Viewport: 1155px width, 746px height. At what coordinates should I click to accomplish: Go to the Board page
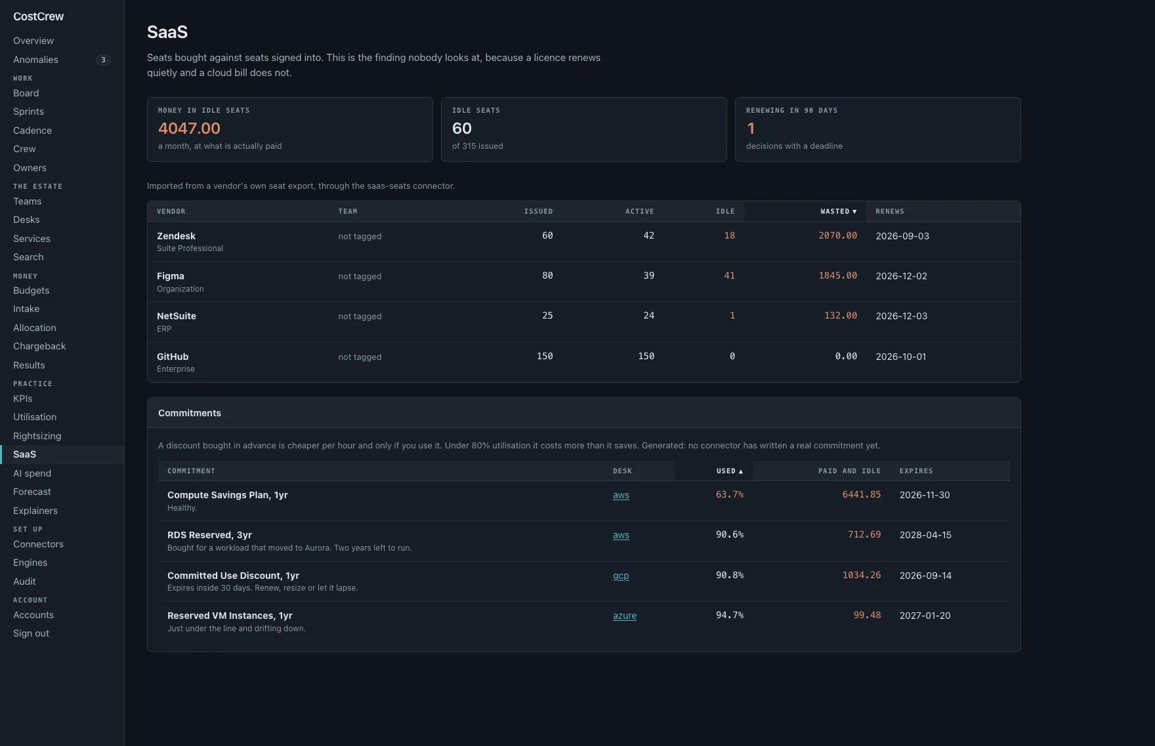coord(26,93)
